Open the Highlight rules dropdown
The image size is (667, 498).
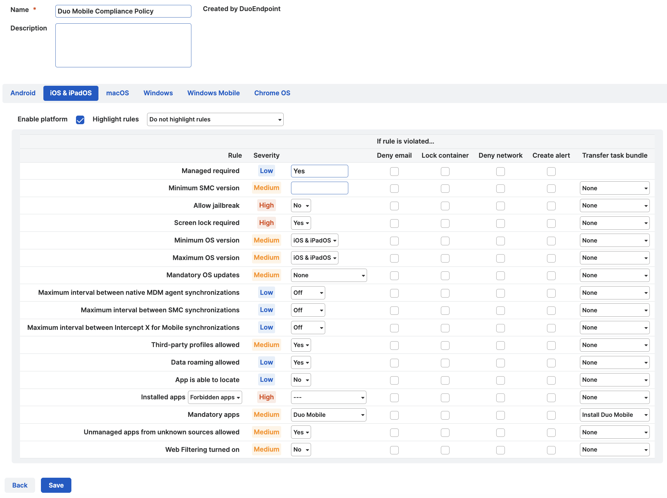215,120
